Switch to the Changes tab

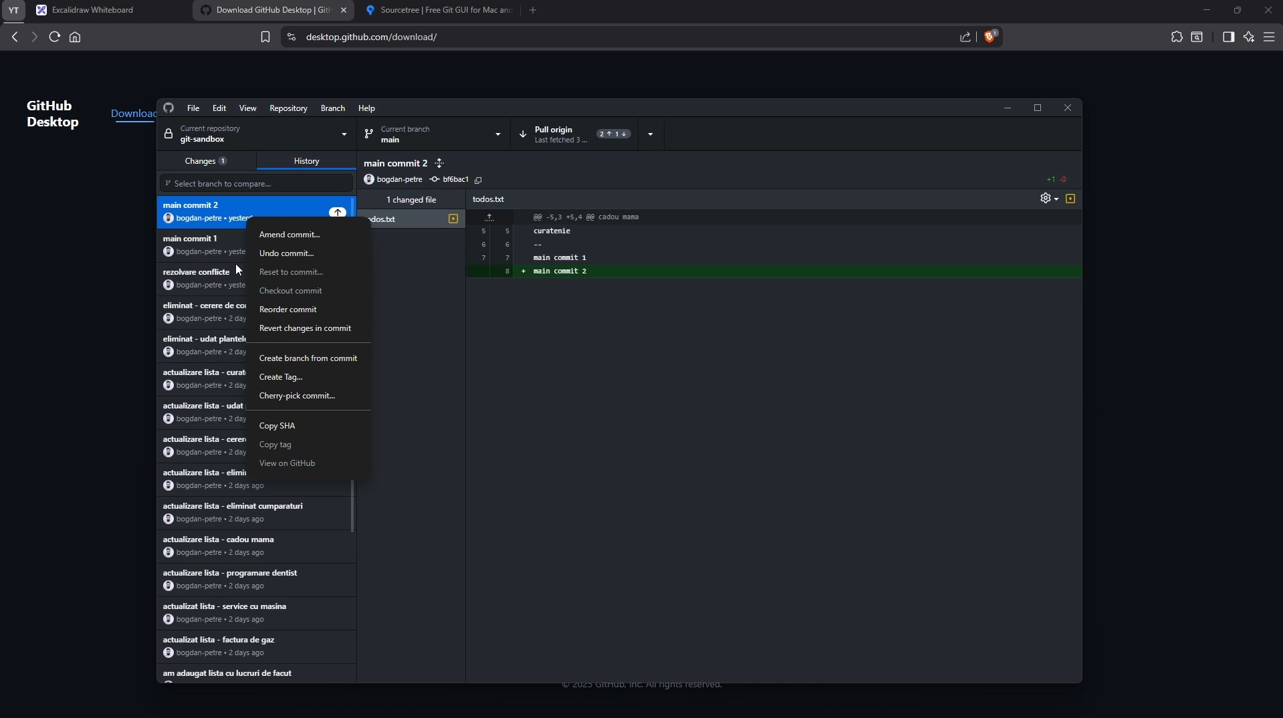click(x=206, y=161)
